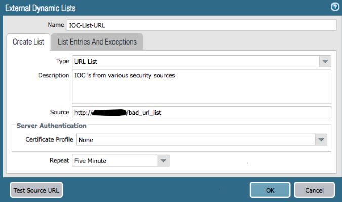Click the Five Minute repeat field
This screenshot has height=202, width=342.
[115, 161]
